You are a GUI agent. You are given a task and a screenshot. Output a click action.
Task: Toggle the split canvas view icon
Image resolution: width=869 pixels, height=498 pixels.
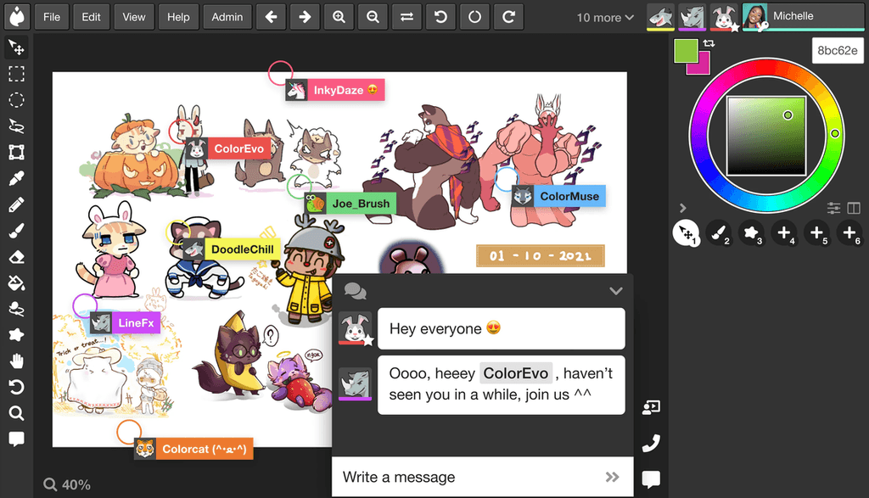[x=854, y=207]
